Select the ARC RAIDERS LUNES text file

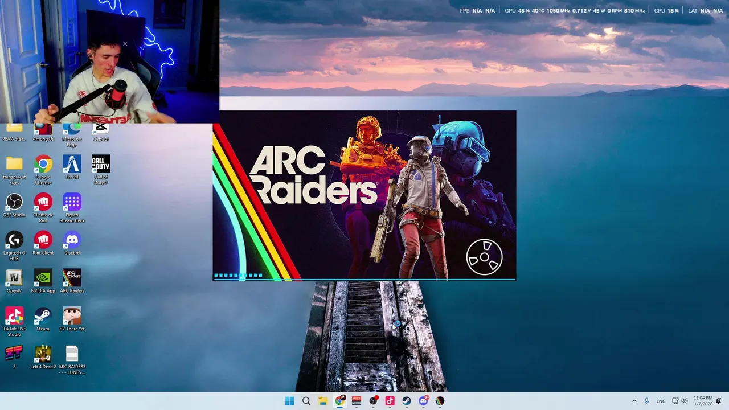click(72, 360)
